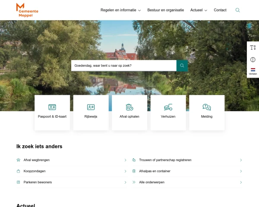Focus the 'waar bent u naar op zoek' search field
The width and height of the screenshot is (259, 207).
tap(124, 66)
